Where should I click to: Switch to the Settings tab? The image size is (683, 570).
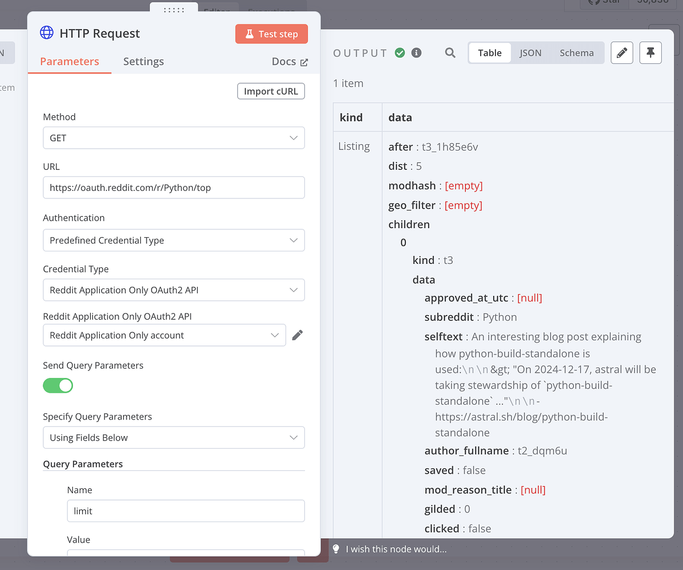(143, 61)
